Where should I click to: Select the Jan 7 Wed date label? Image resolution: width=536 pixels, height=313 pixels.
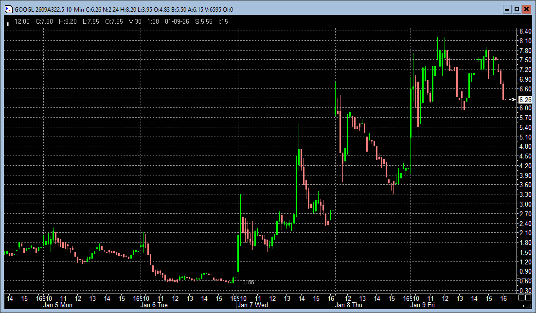(x=252, y=305)
